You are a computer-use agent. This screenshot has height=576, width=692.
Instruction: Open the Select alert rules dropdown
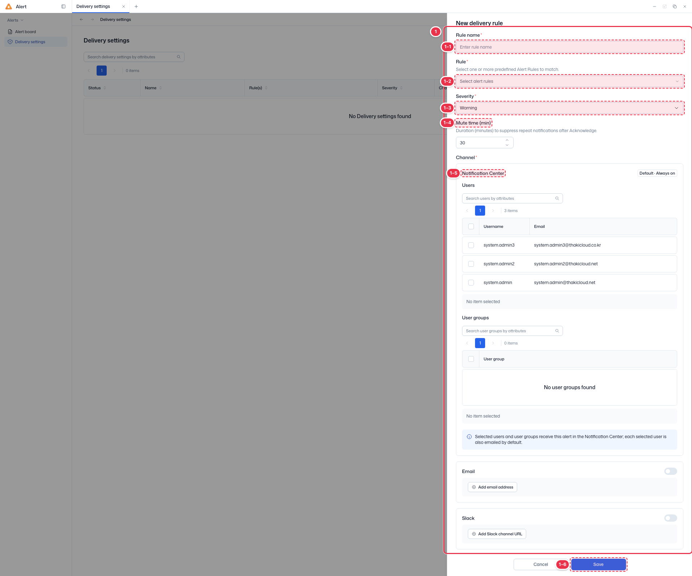coord(569,81)
